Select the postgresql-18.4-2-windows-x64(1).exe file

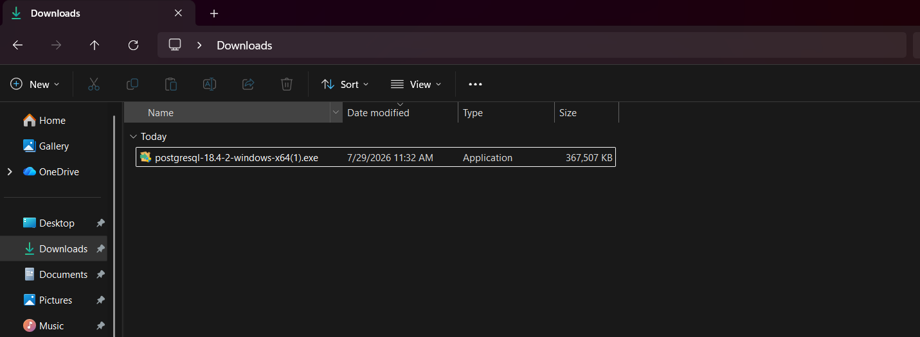(x=375, y=157)
